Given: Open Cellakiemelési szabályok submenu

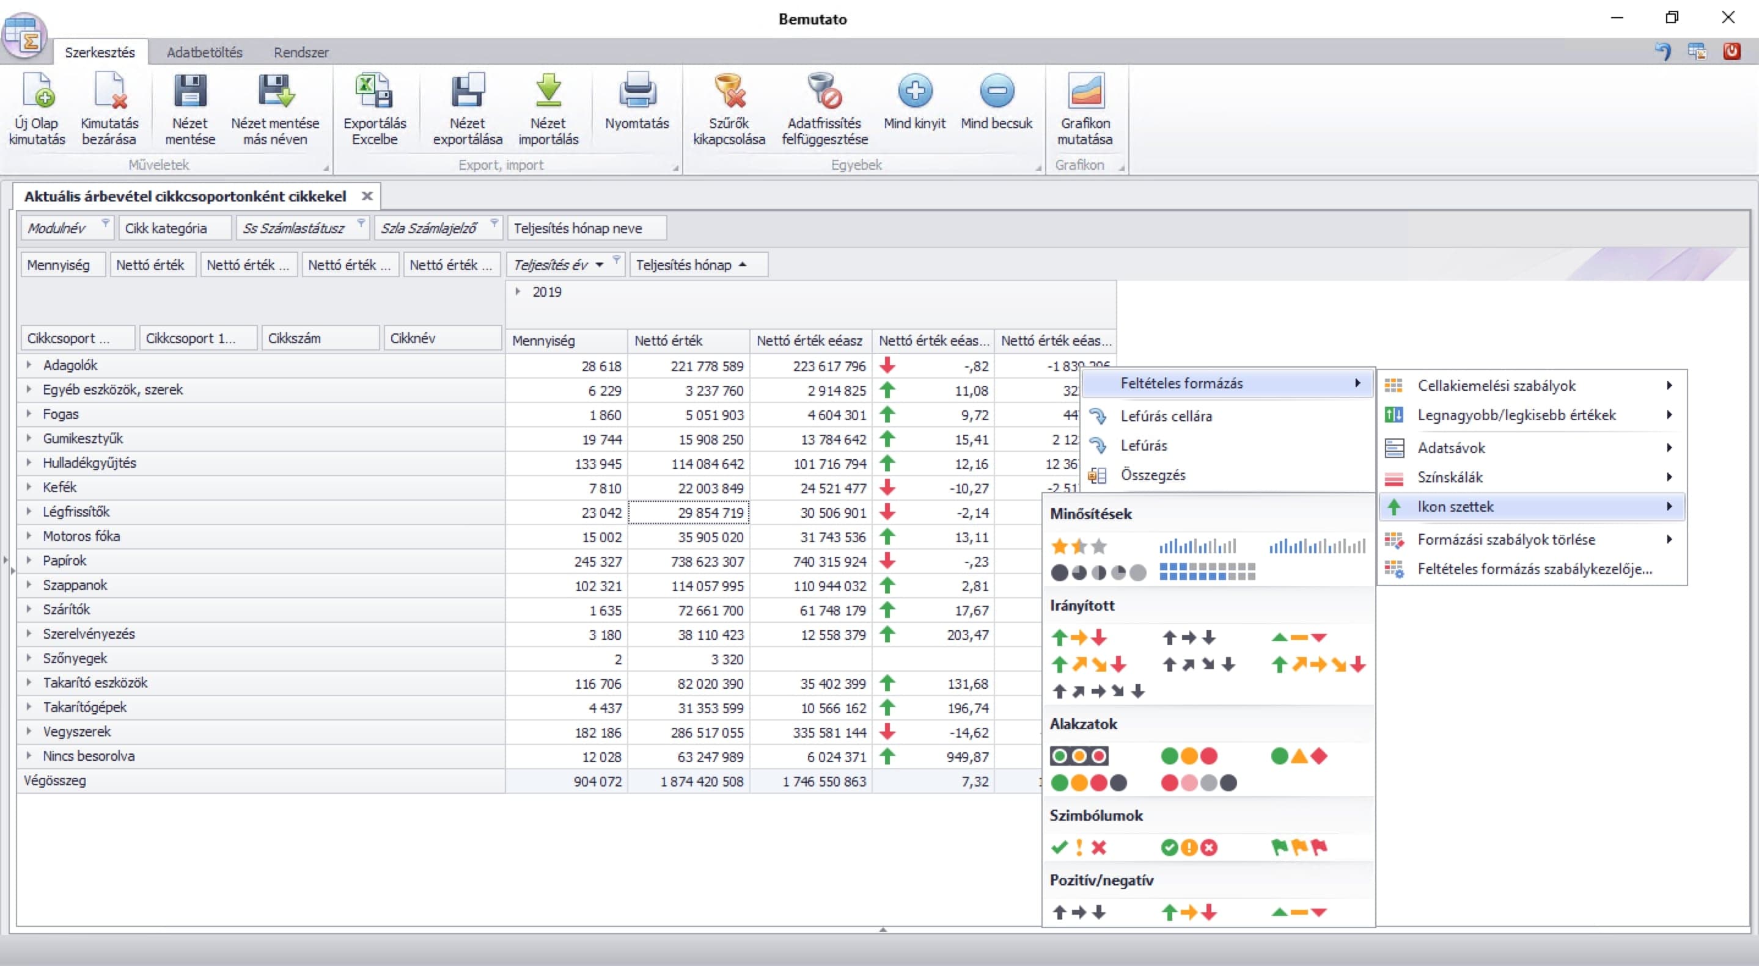Looking at the screenshot, I should [x=1532, y=385].
